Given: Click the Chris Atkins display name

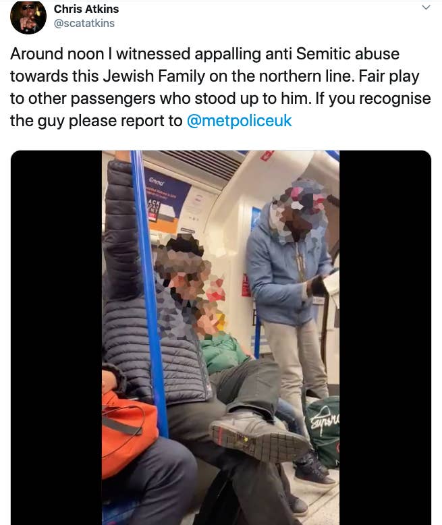Looking at the screenshot, I should point(86,9).
